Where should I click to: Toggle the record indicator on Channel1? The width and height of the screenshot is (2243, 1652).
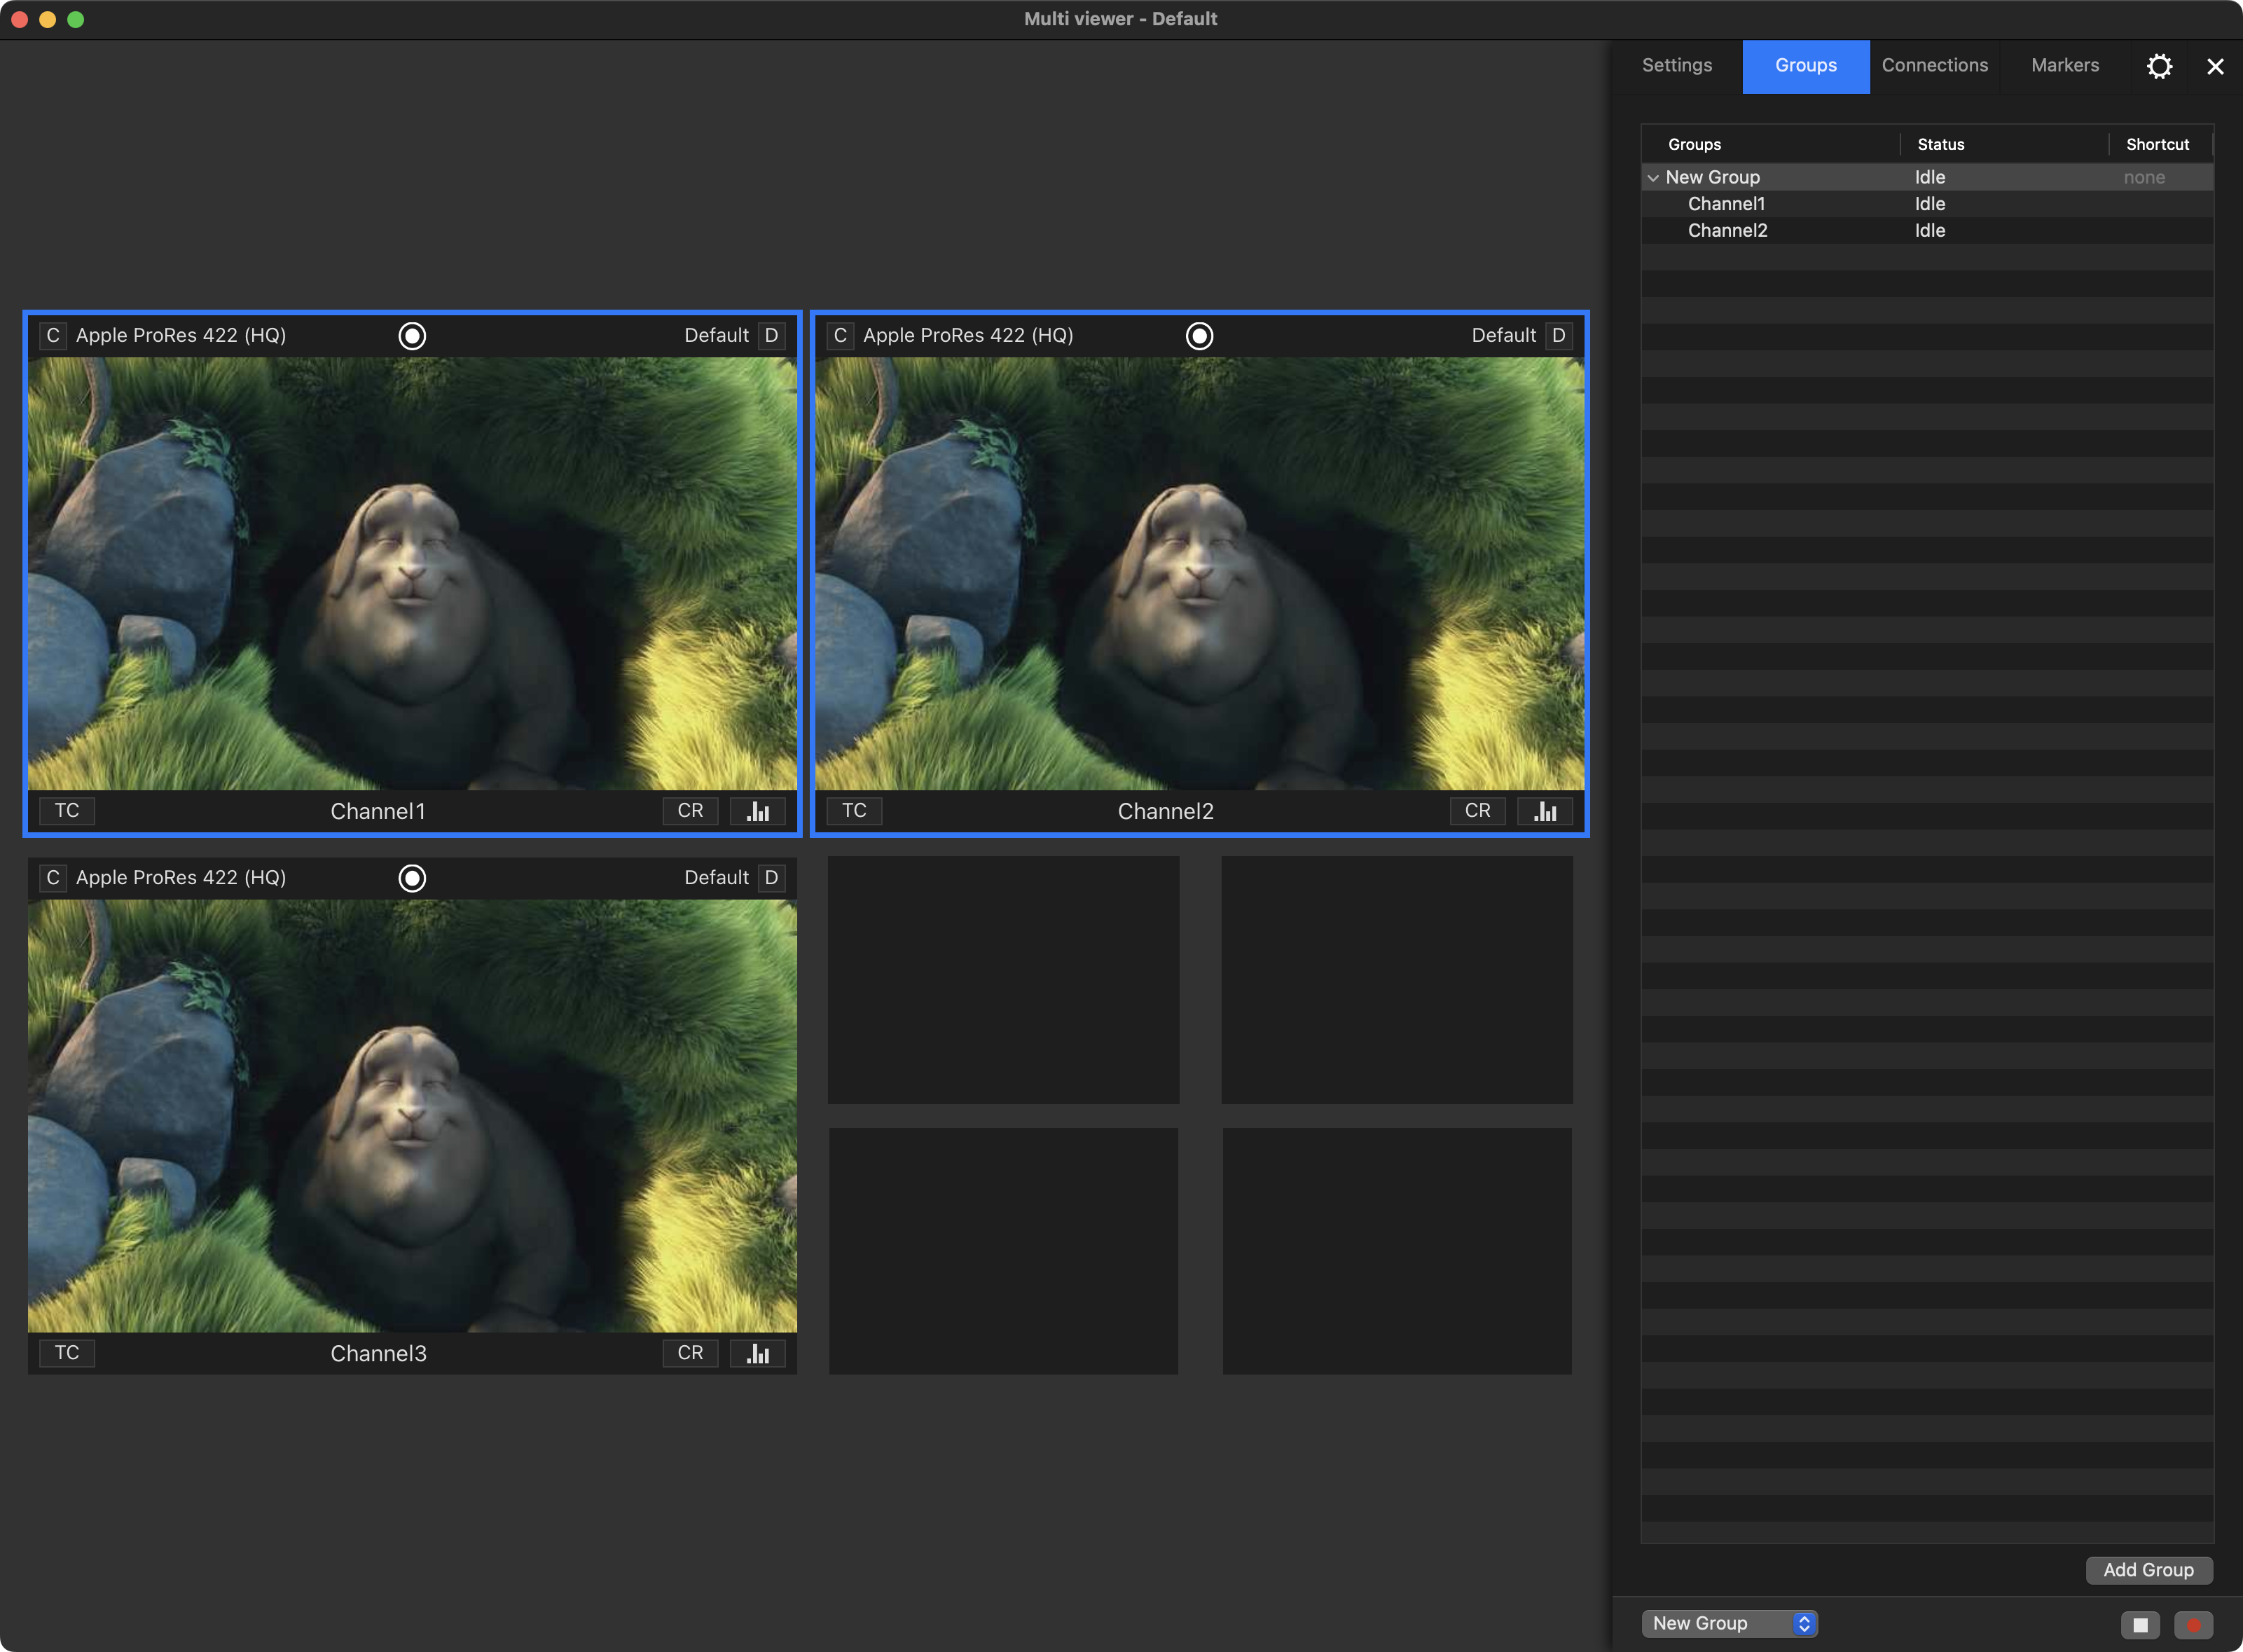[412, 336]
